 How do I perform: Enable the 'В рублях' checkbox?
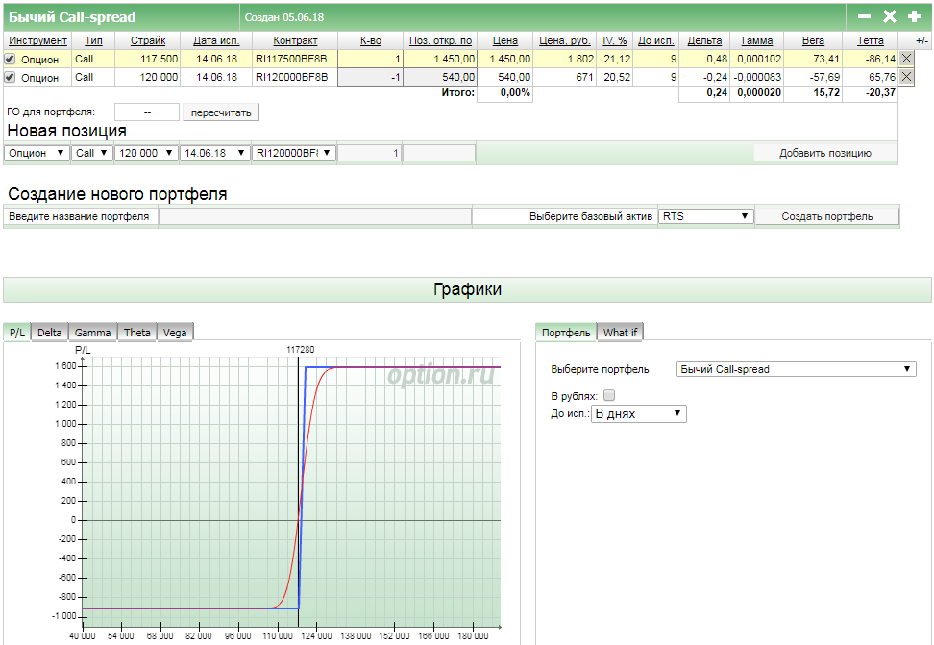tap(609, 395)
